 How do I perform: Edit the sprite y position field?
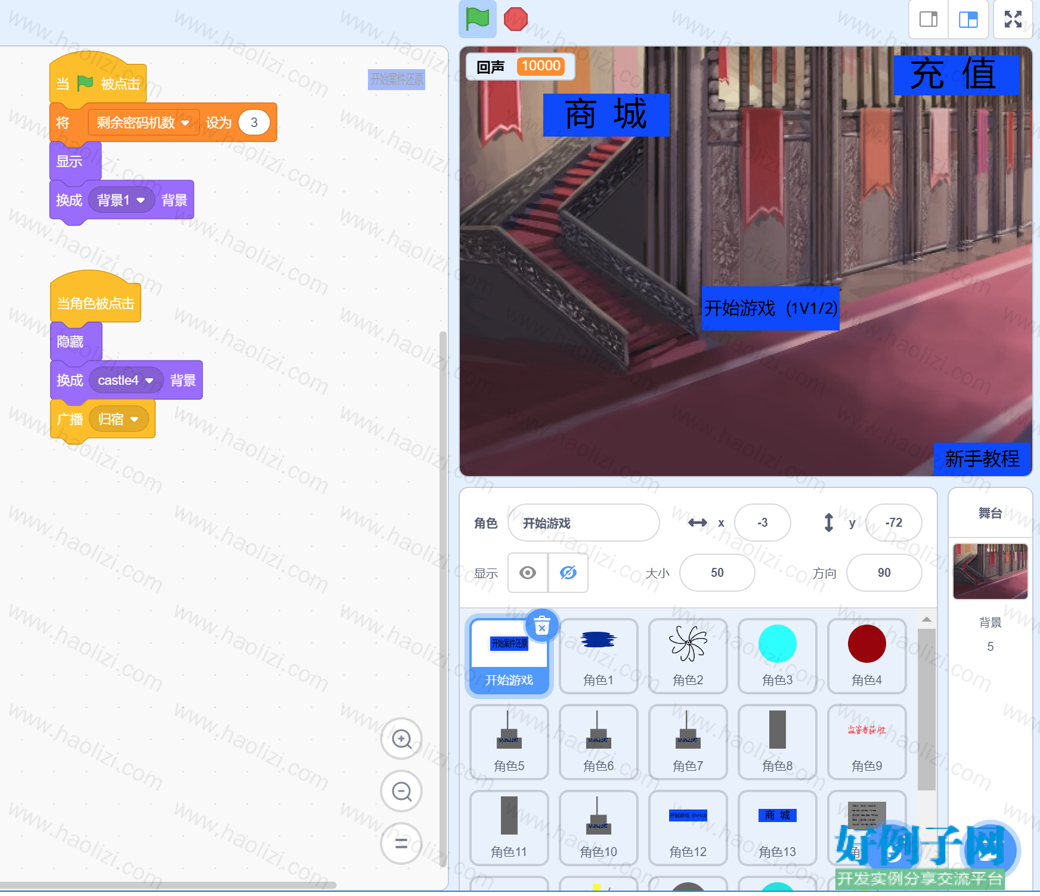894,523
